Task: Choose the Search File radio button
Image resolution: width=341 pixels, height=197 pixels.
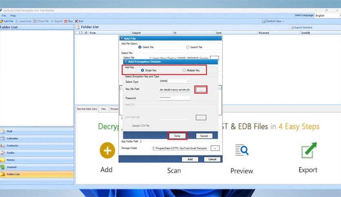Action: [x=188, y=47]
